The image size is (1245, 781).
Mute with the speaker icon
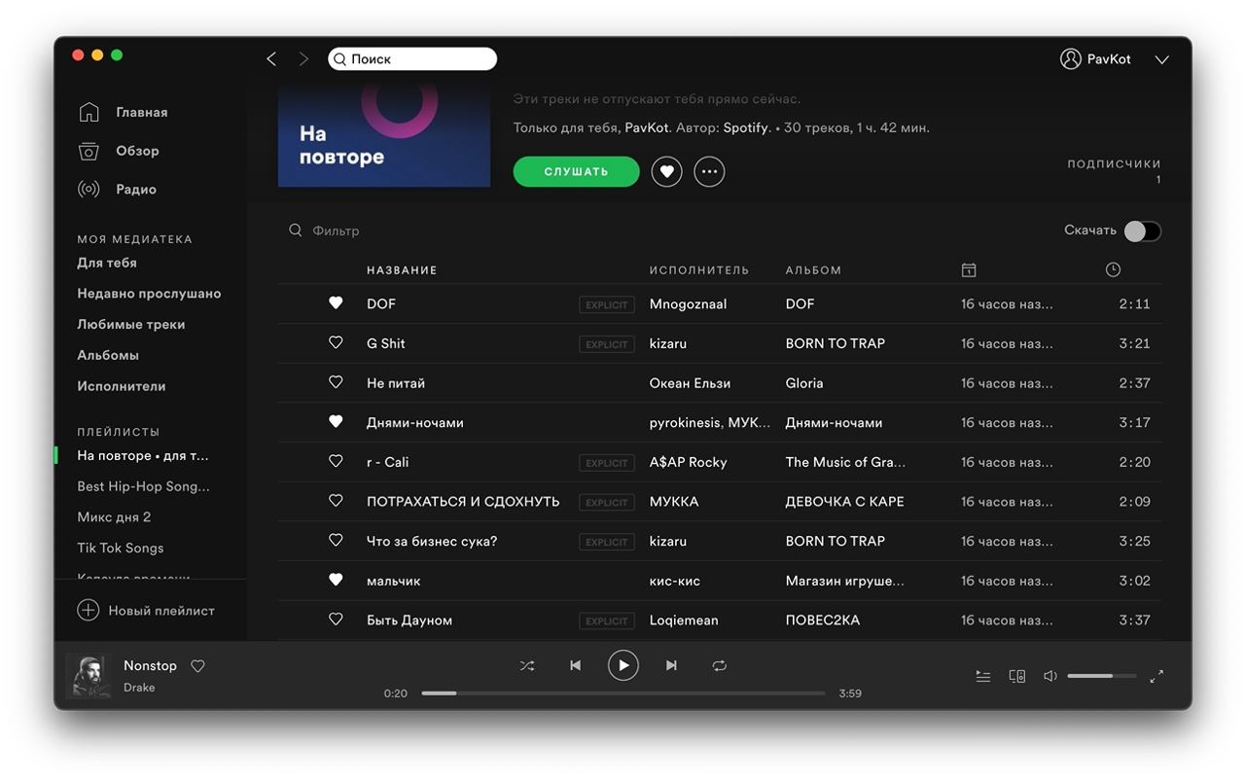click(1050, 676)
